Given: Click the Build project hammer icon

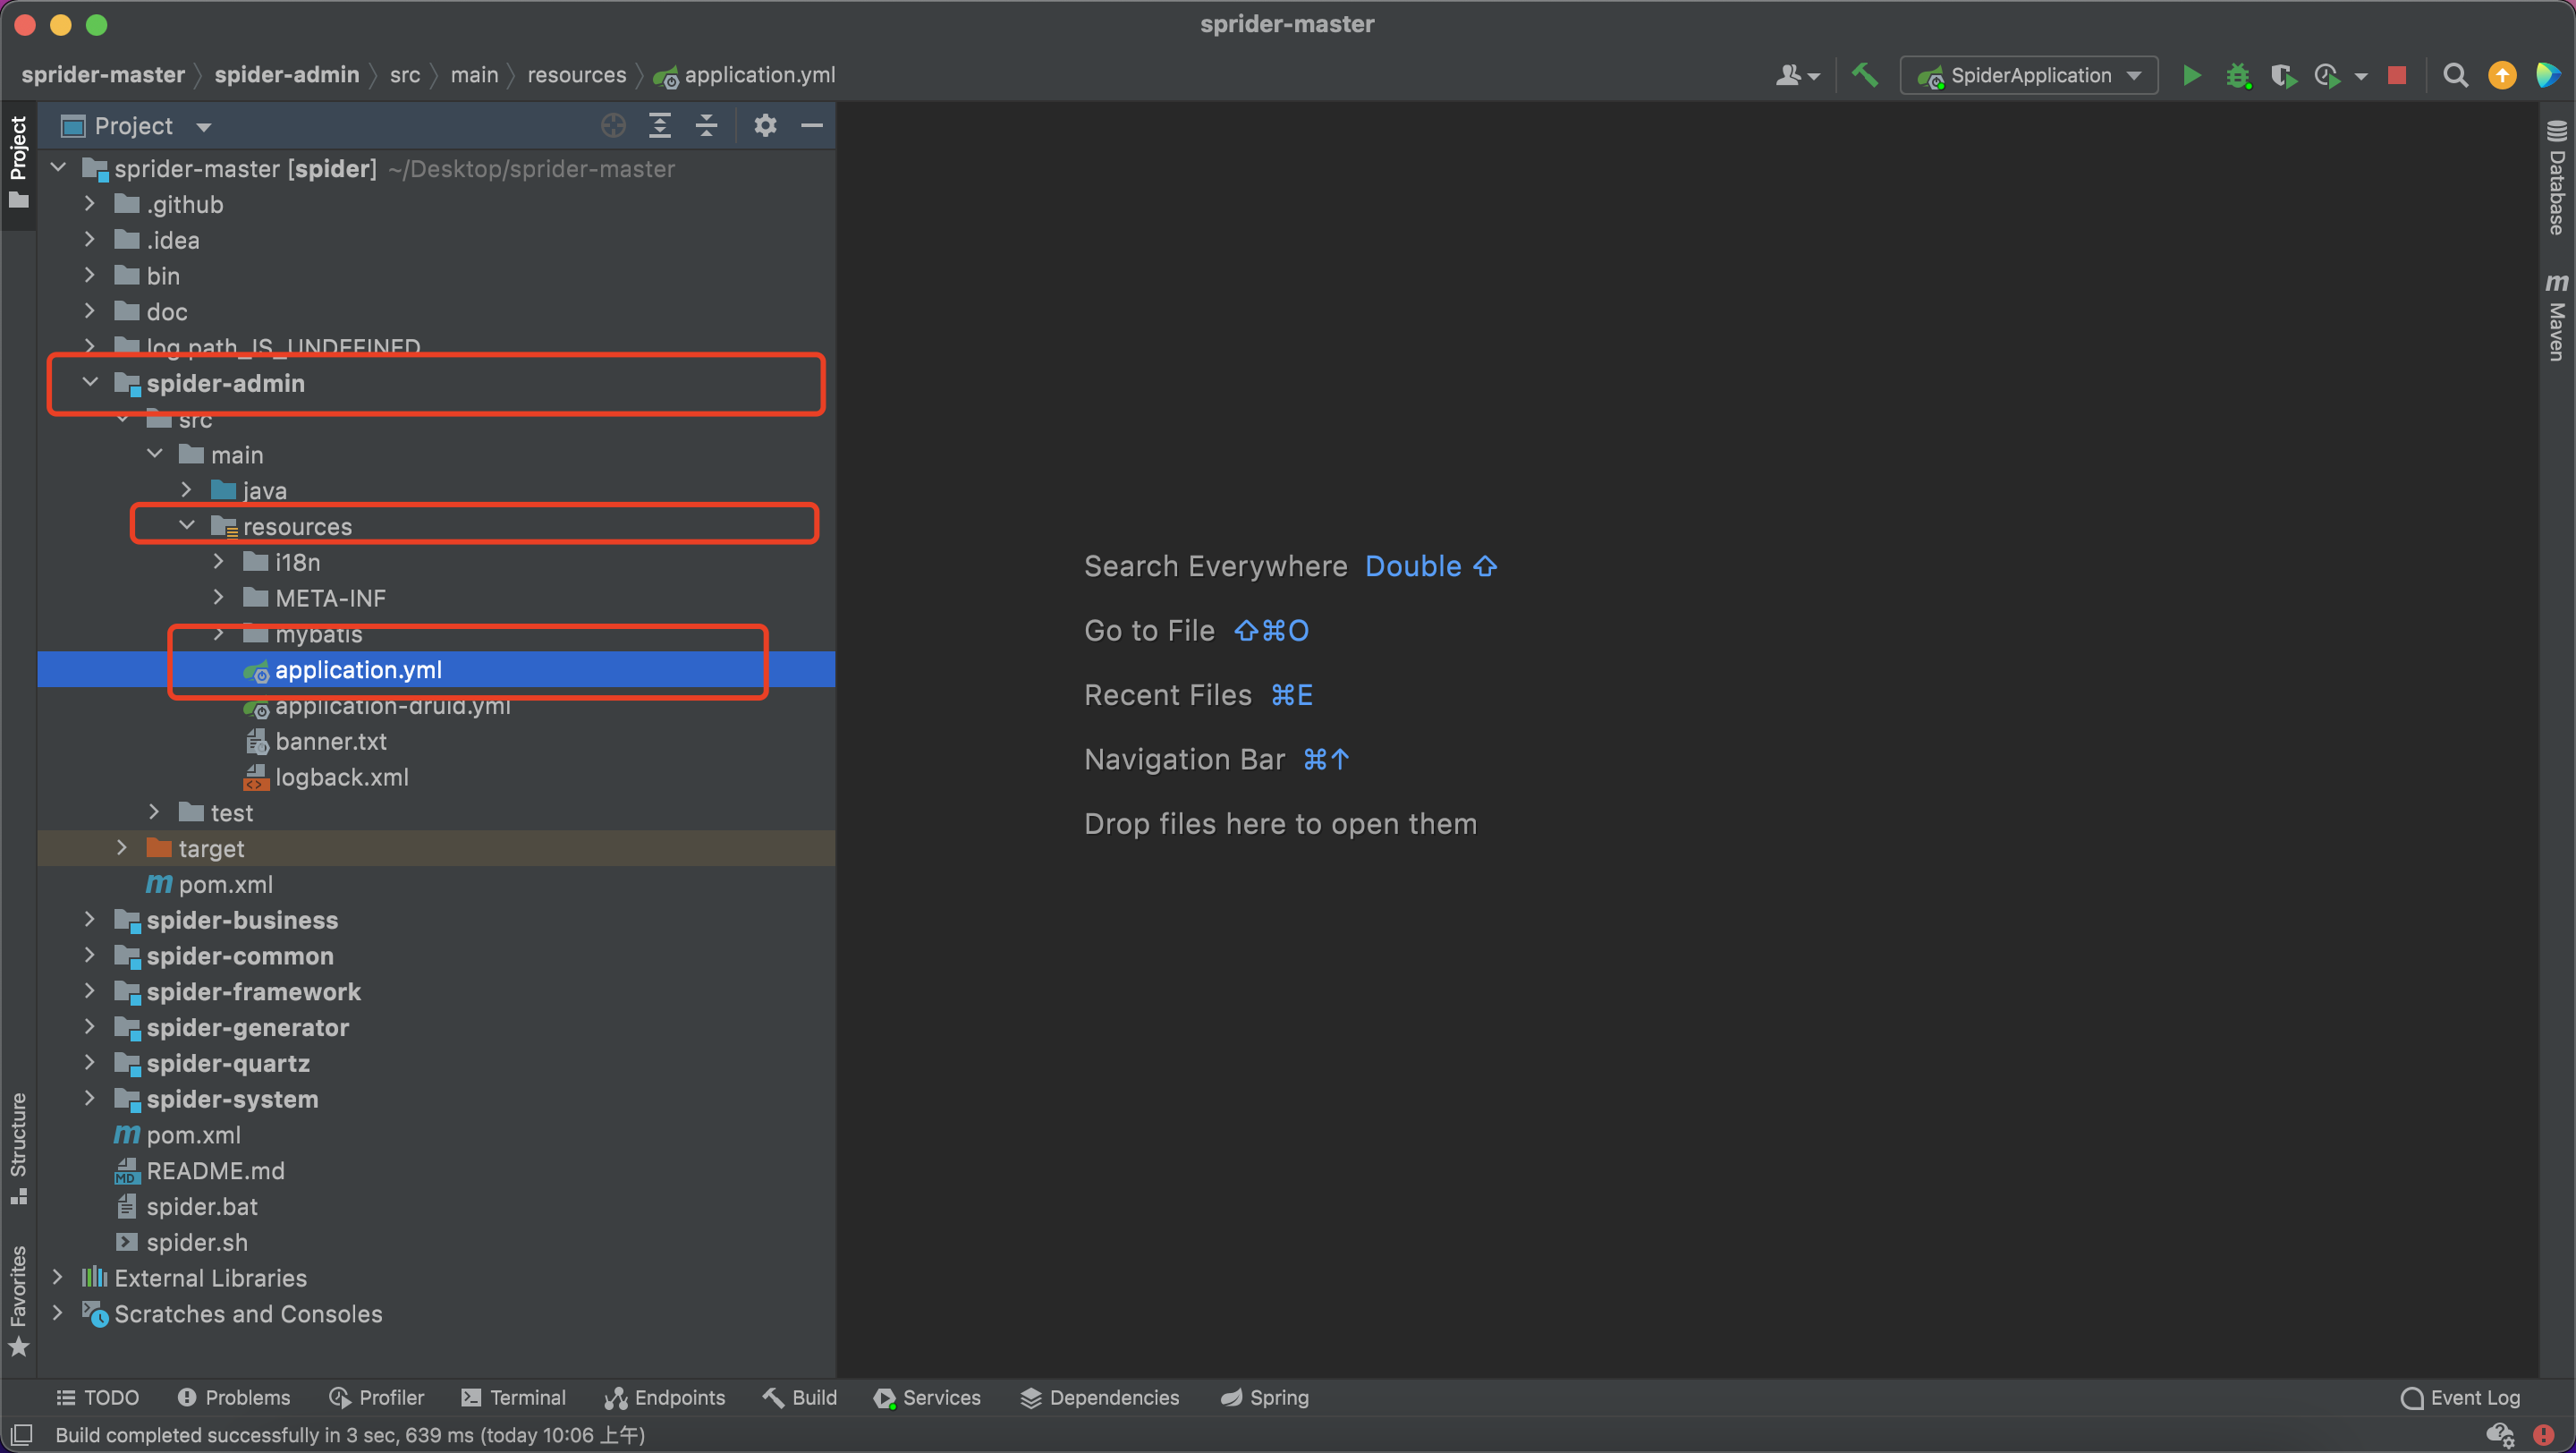Looking at the screenshot, I should coord(1867,74).
